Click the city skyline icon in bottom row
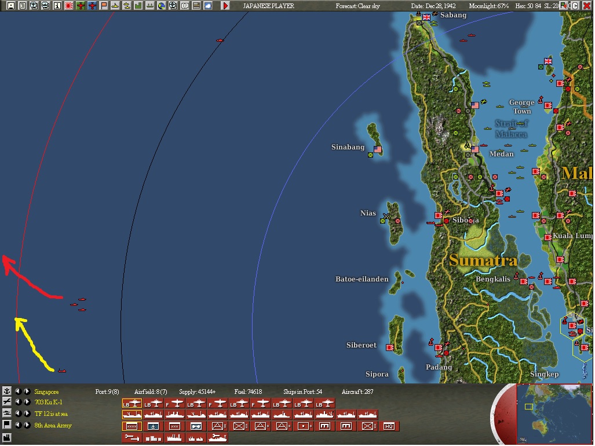The height and width of the screenshot is (446, 595). pos(153,438)
